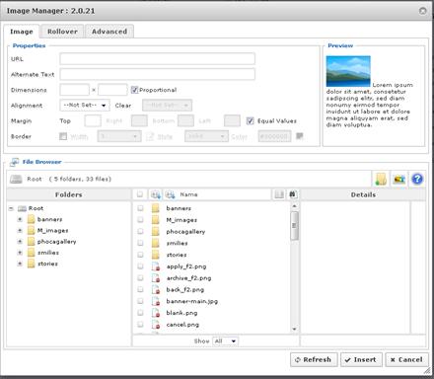Click the border Color value field

pos(274,136)
